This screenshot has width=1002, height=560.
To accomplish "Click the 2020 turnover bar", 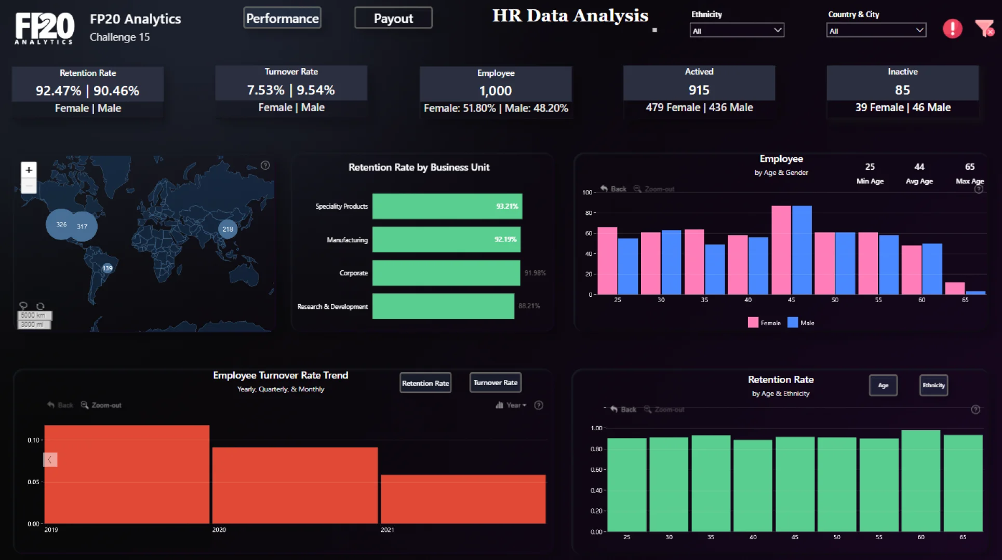I will tap(295, 485).
